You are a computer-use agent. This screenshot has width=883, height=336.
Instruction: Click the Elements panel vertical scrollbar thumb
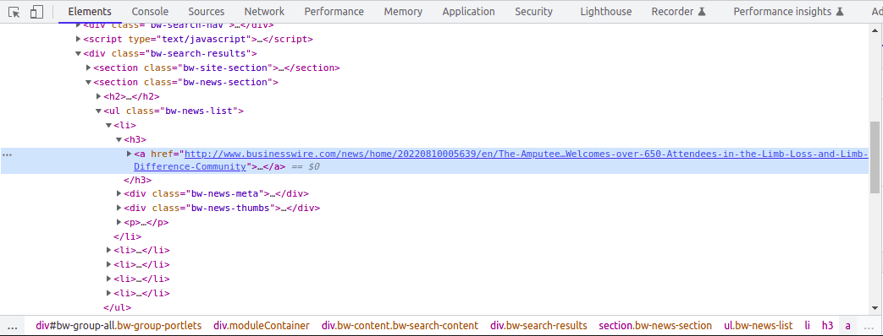(x=875, y=157)
